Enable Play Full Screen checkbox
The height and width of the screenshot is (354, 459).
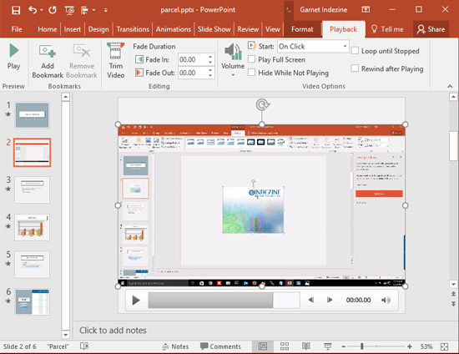(x=251, y=59)
